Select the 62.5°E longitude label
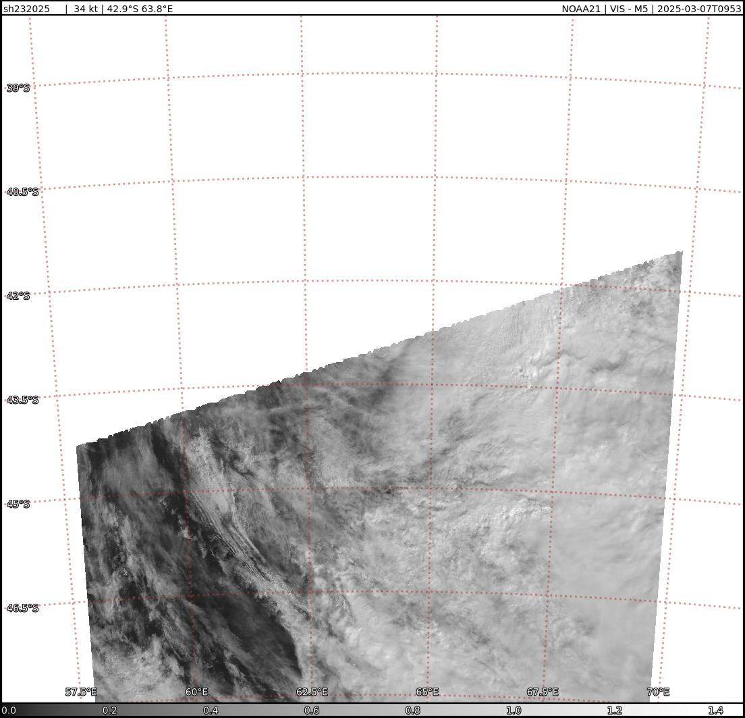 [312, 692]
